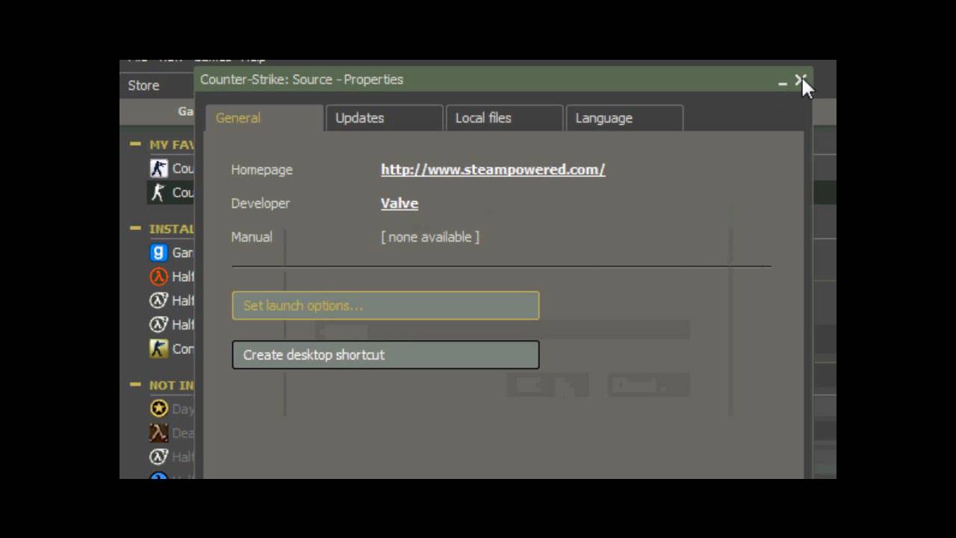The image size is (956, 538).
Task: Click the orange Half-Life 2 lambda icon
Action: (x=158, y=276)
